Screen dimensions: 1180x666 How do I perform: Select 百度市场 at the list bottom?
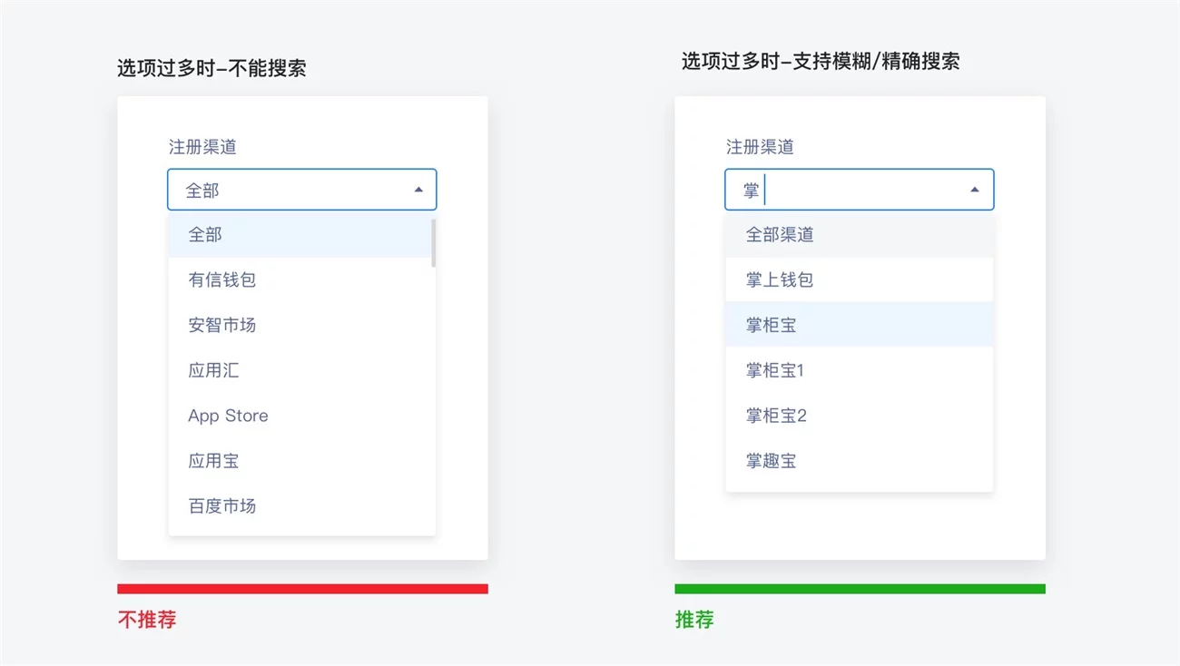click(222, 506)
